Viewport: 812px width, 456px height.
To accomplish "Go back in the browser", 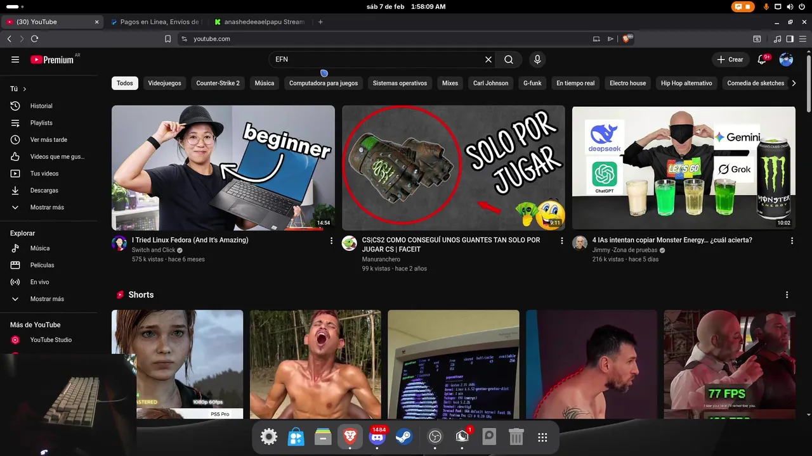I will tap(9, 39).
